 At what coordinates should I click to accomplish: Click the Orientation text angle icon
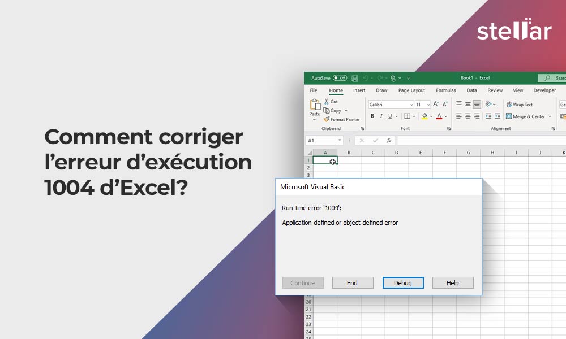click(489, 104)
